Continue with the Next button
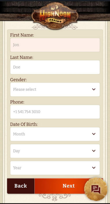The height and width of the screenshot is (204, 110). (x=69, y=186)
